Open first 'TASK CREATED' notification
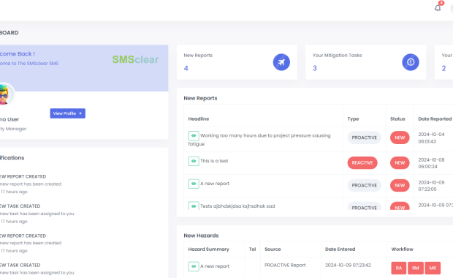The height and width of the screenshot is (278, 453). [37, 214]
